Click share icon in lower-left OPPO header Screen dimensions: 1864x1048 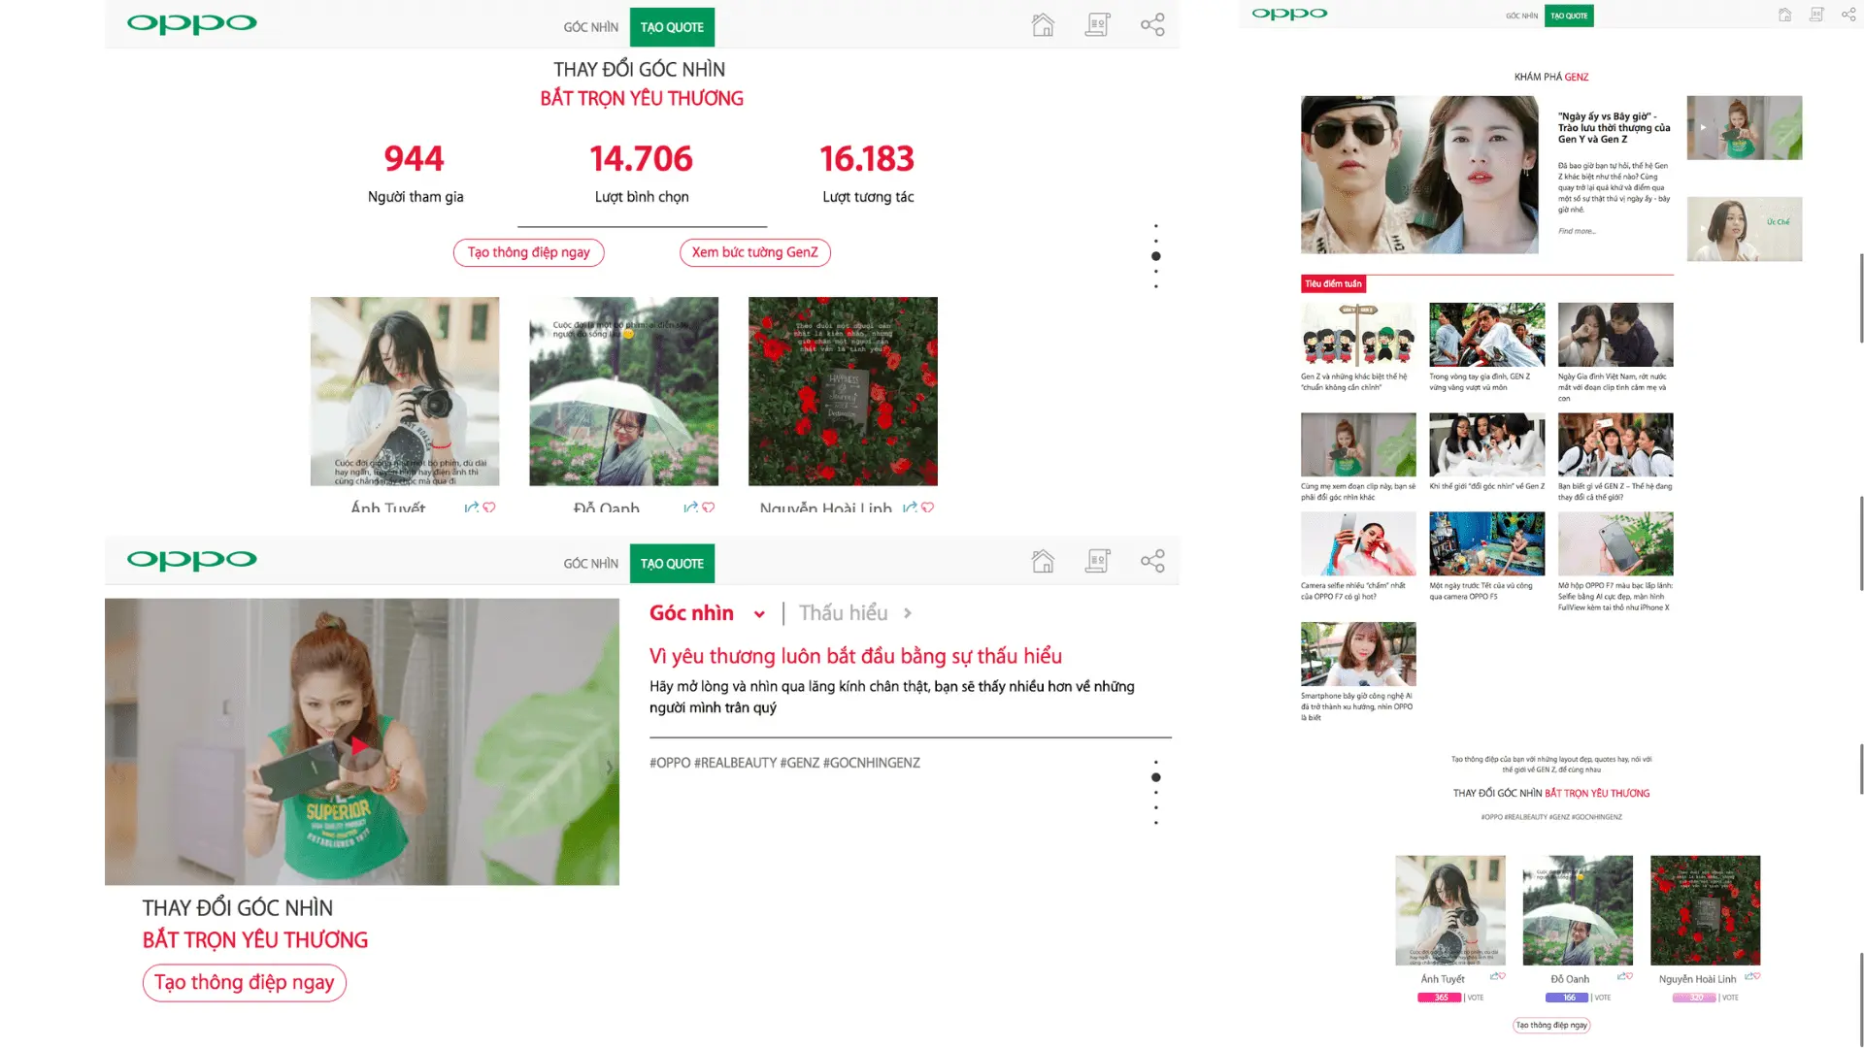(1152, 562)
